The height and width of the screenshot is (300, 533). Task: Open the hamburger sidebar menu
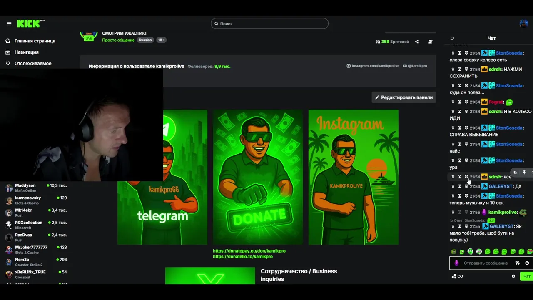[x=9, y=24]
